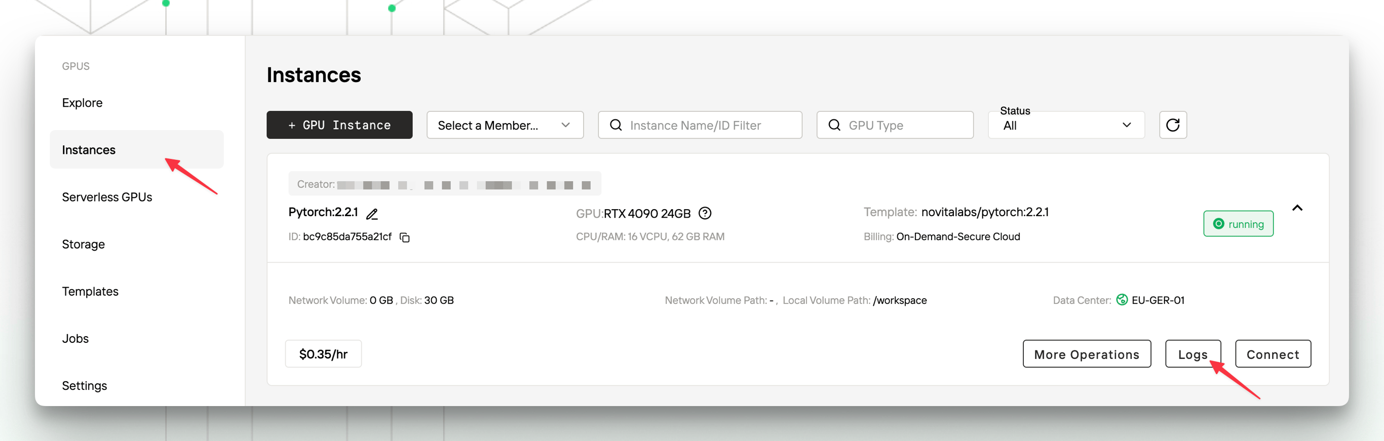Viewport: 1384px width, 441px height.
Task: Focus the Instance Name/ID Filter field
Action: [x=700, y=125]
